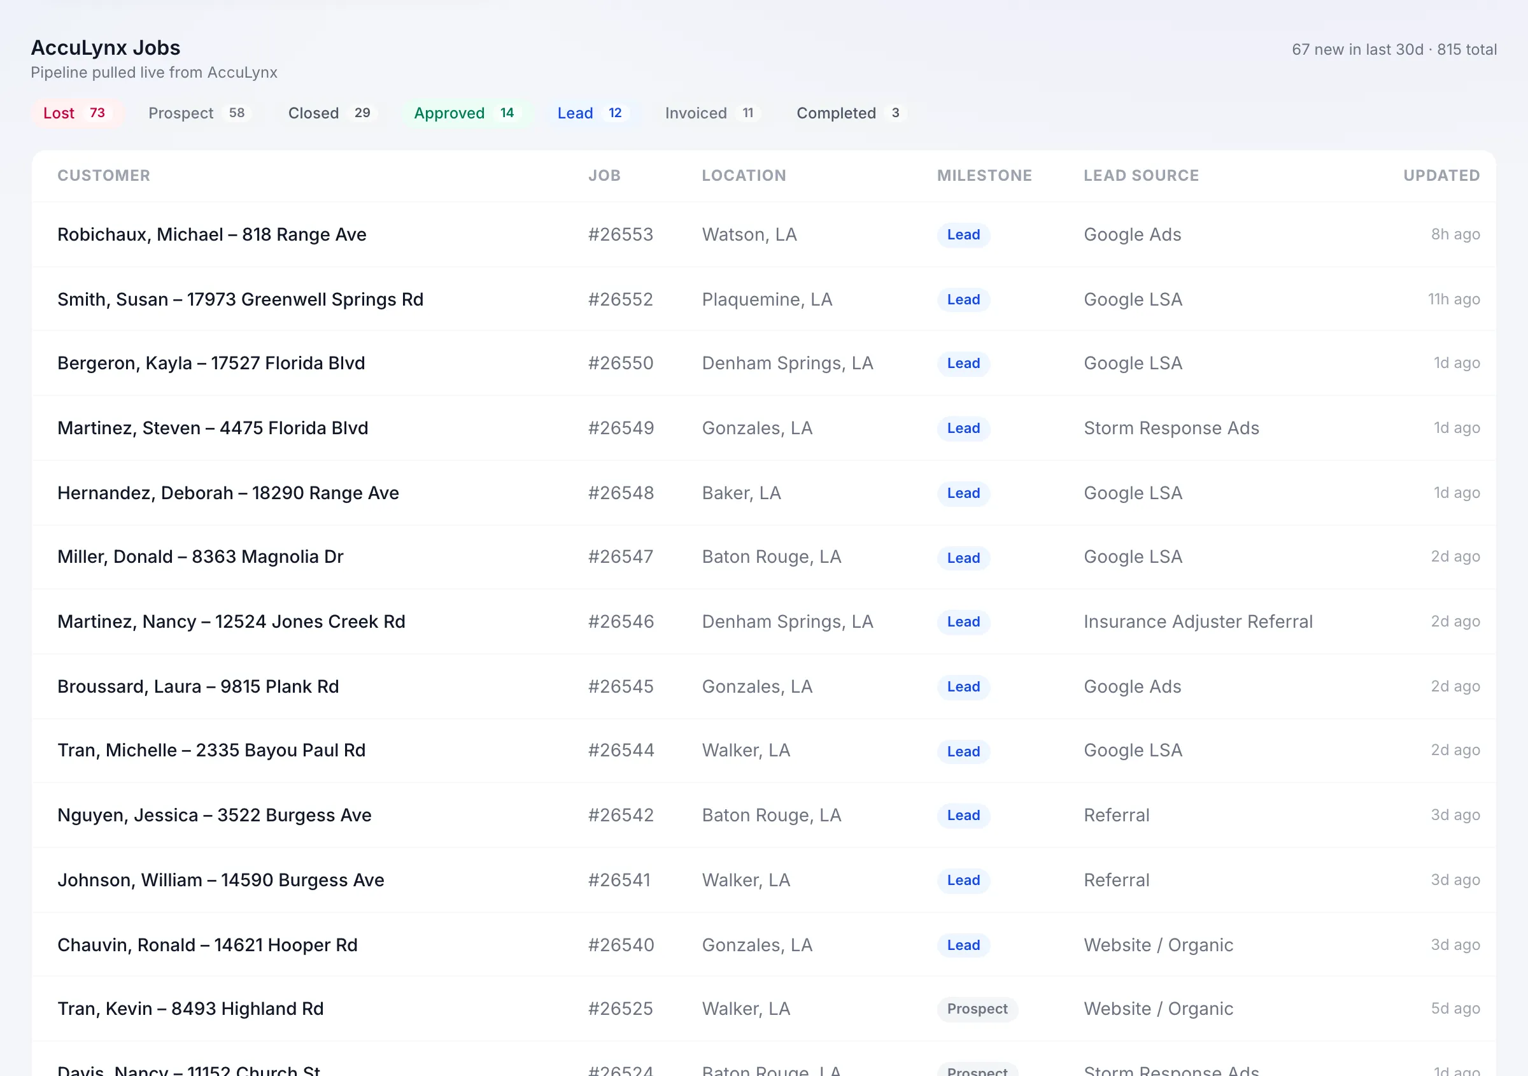Click job number #26548

pyautogui.click(x=621, y=493)
